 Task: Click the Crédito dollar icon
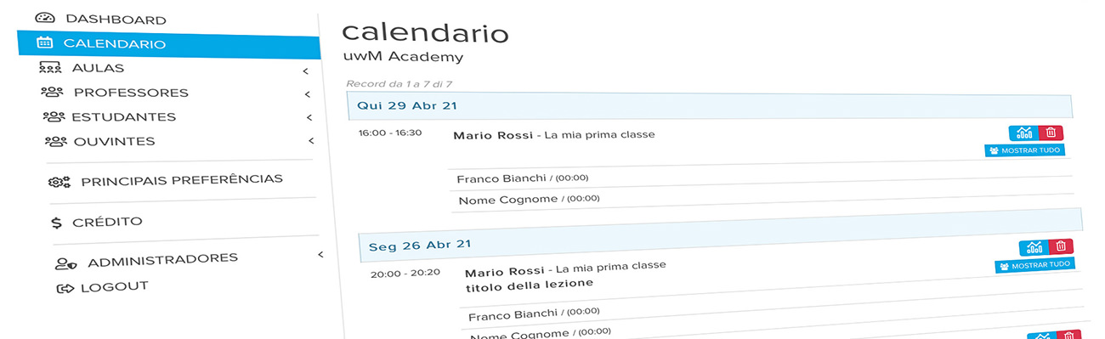click(56, 223)
